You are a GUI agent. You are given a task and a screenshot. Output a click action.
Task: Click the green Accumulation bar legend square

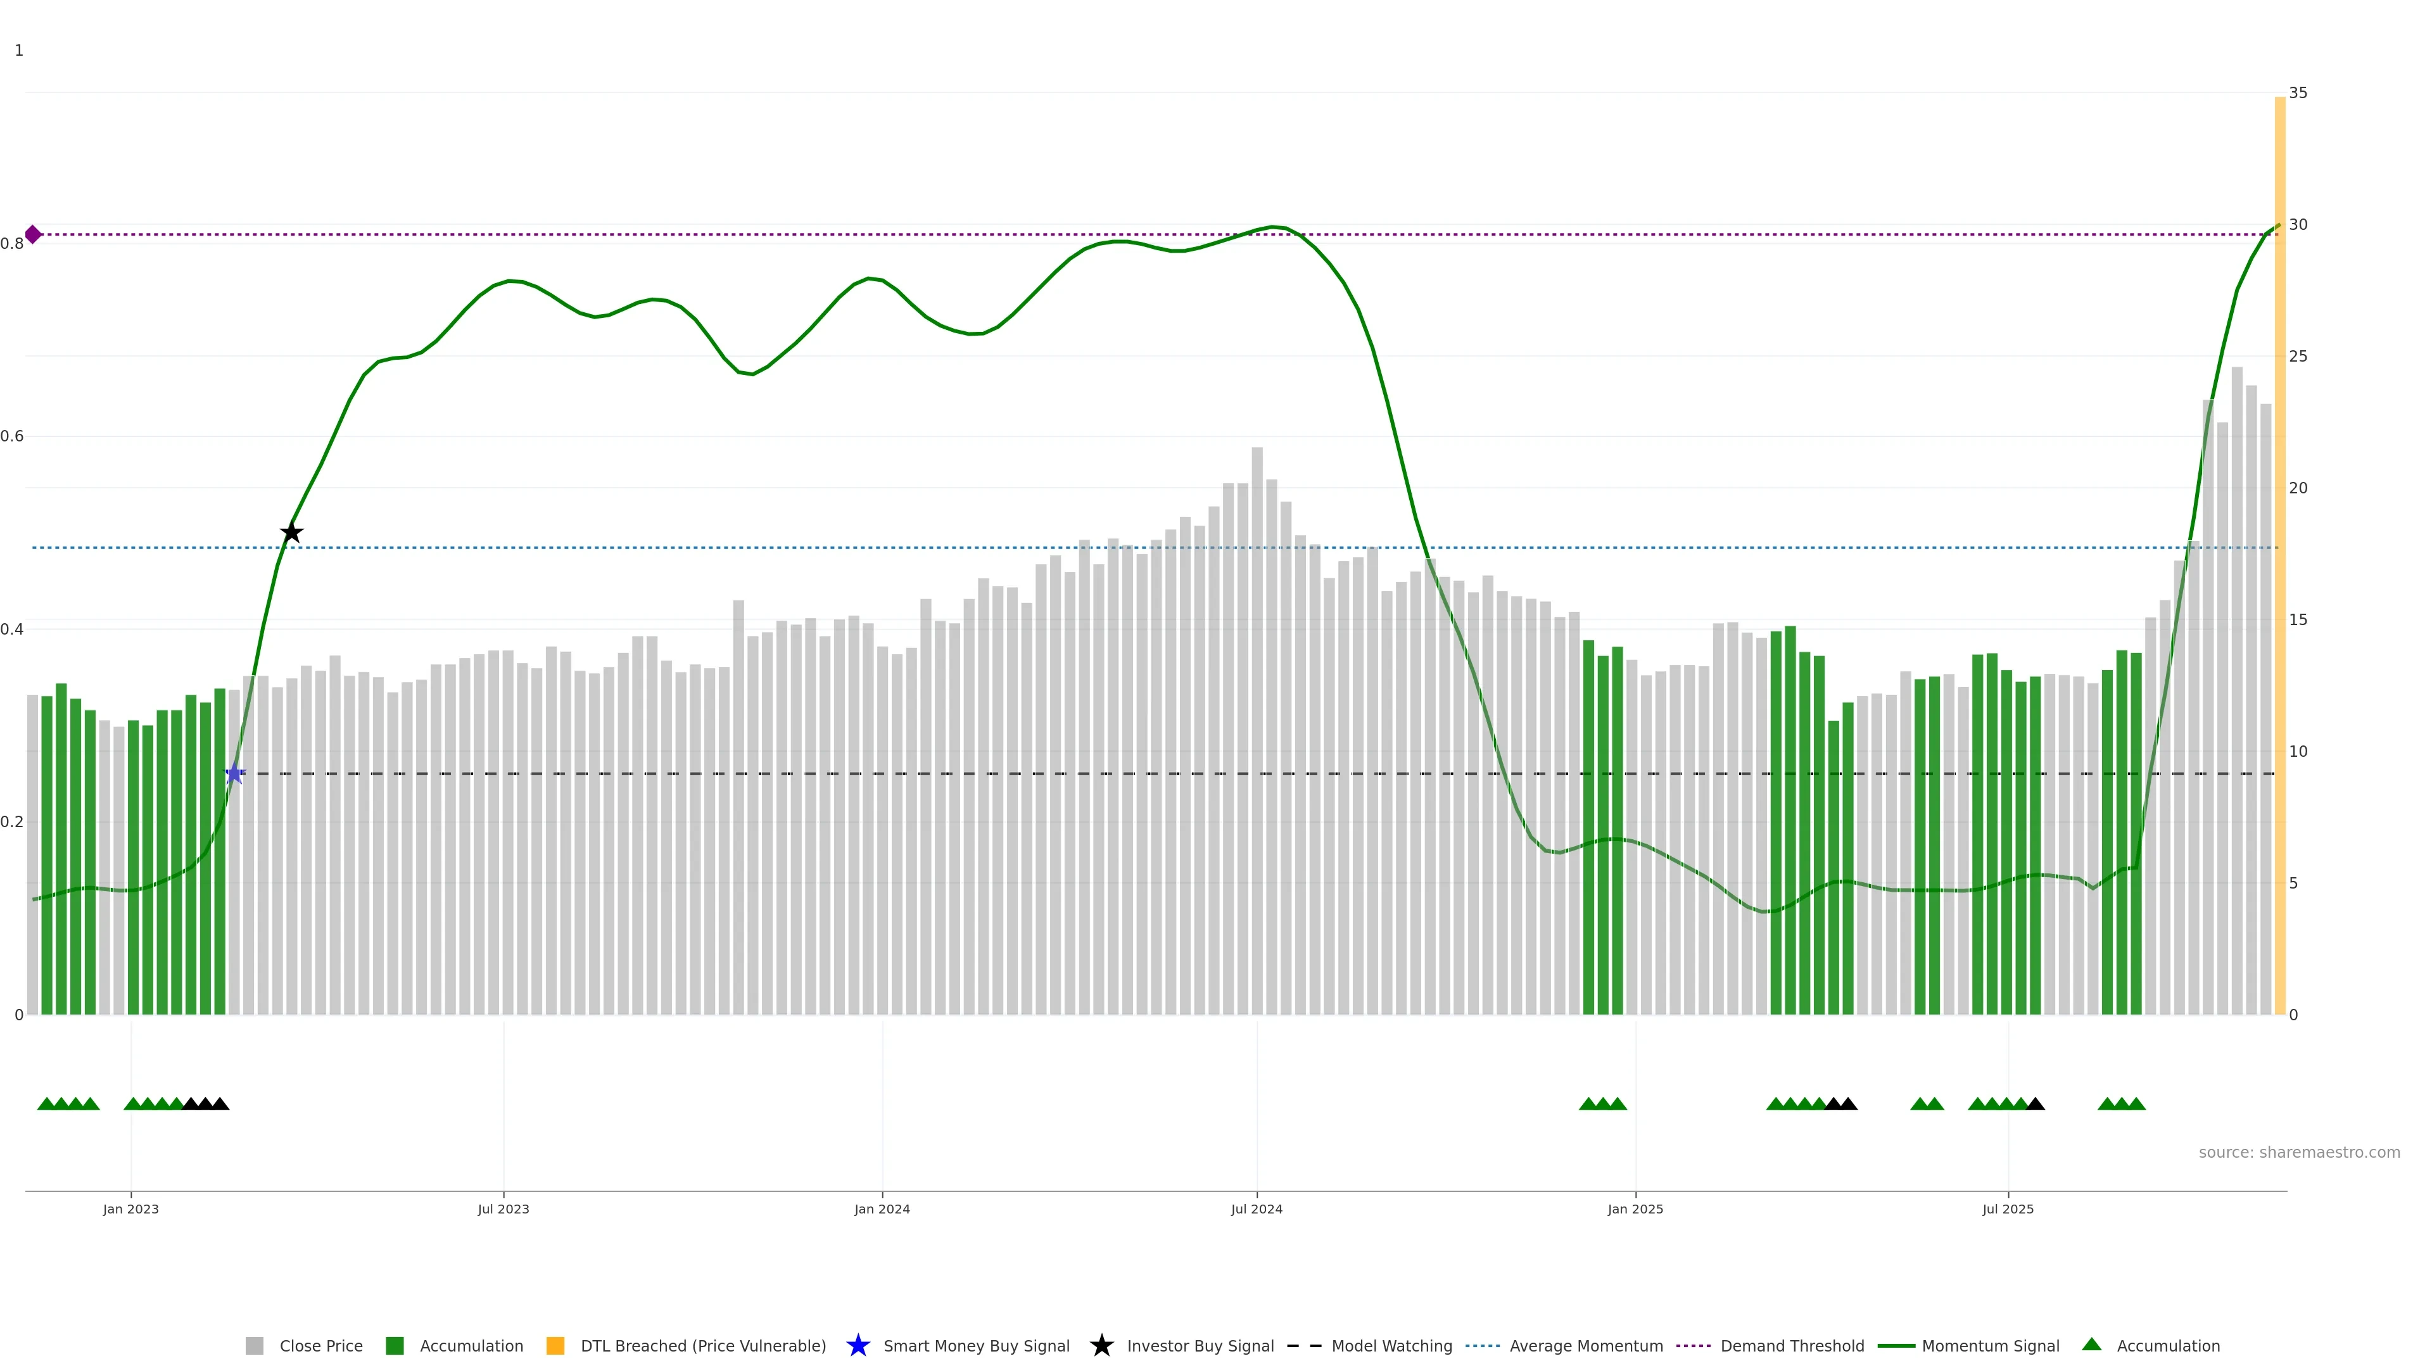click(x=395, y=1345)
